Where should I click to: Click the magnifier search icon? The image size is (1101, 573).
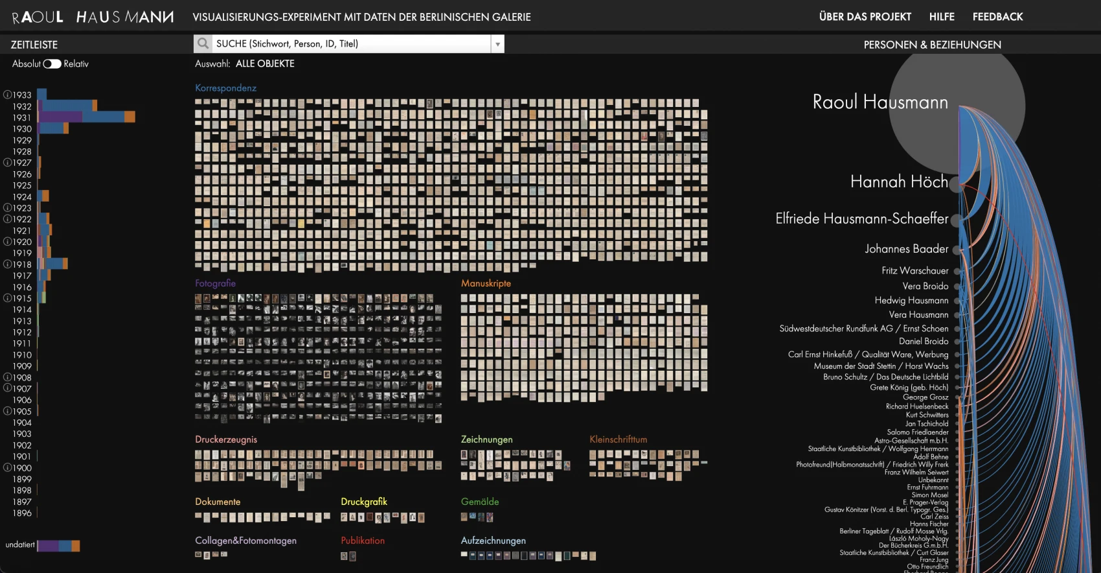pos(203,43)
